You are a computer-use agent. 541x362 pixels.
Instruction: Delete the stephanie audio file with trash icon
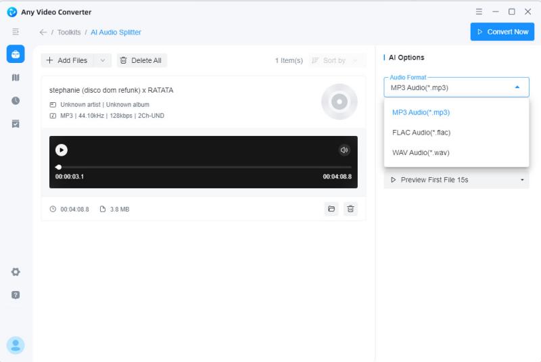(350, 209)
